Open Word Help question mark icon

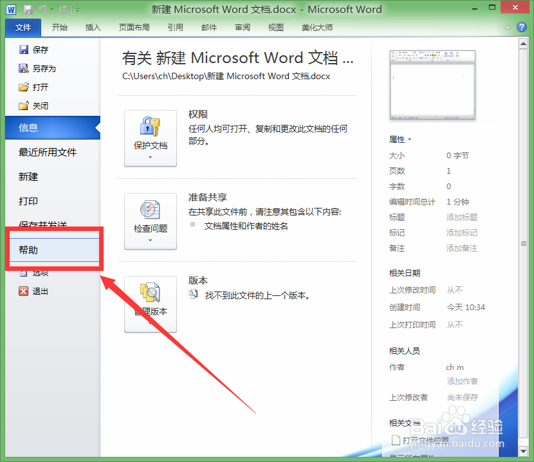tap(521, 27)
